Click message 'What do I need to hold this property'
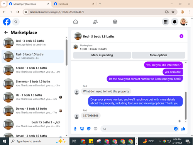 coord(106,91)
